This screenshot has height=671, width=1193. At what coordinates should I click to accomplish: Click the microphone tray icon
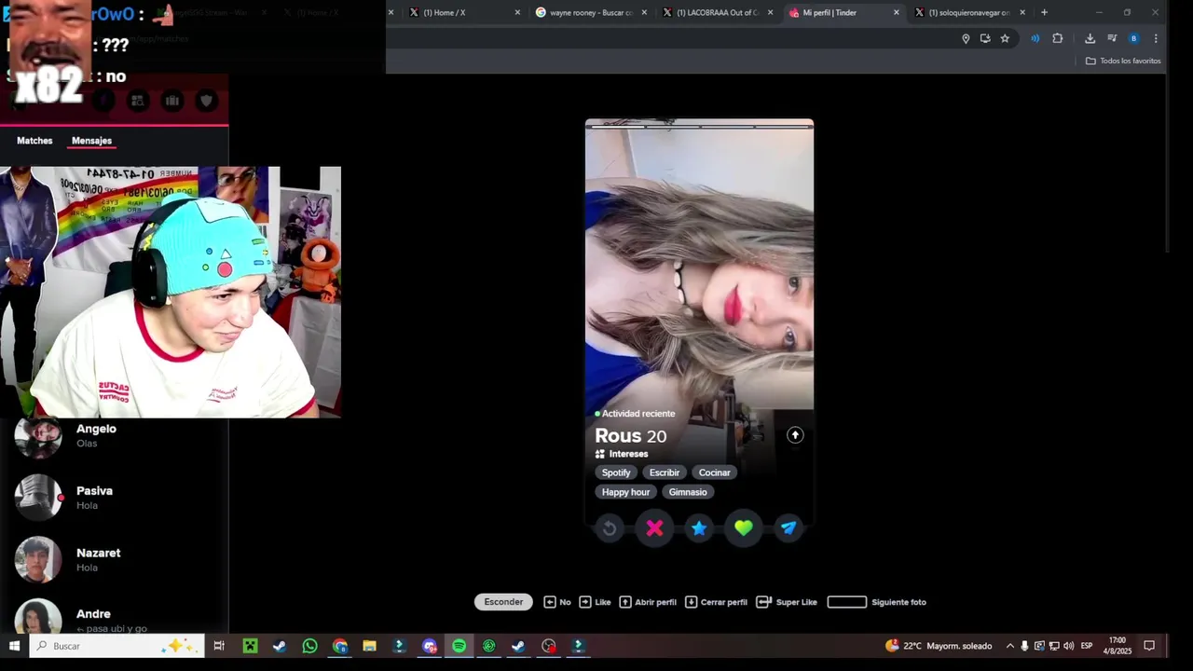pos(1024,646)
